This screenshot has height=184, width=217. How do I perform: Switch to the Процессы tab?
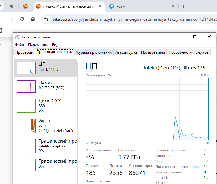[24, 52]
